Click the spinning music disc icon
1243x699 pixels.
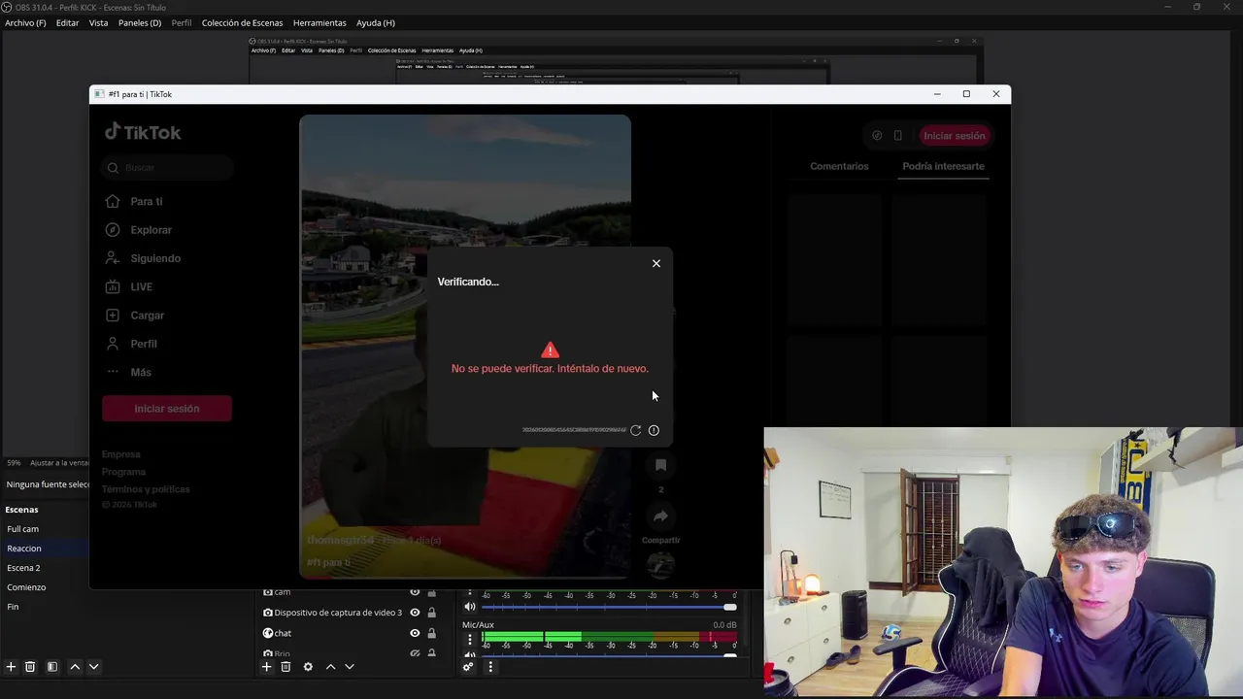click(x=660, y=564)
